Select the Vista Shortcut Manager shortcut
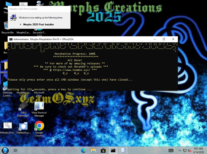This screenshot has width=207, height=154. (39, 109)
